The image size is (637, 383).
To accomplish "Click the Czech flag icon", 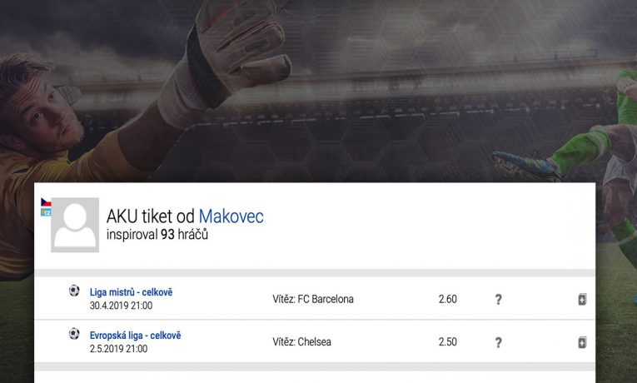I will pos(46,202).
